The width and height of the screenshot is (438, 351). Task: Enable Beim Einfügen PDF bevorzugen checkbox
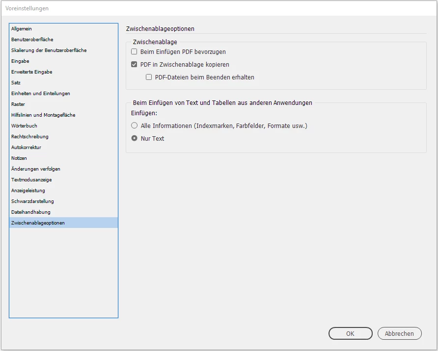tap(134, 51)
